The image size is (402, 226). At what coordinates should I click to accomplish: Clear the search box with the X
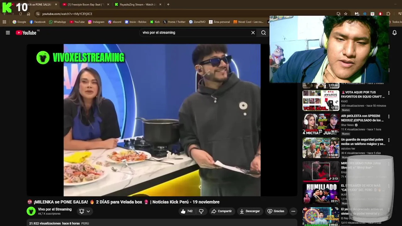(253, 33)
